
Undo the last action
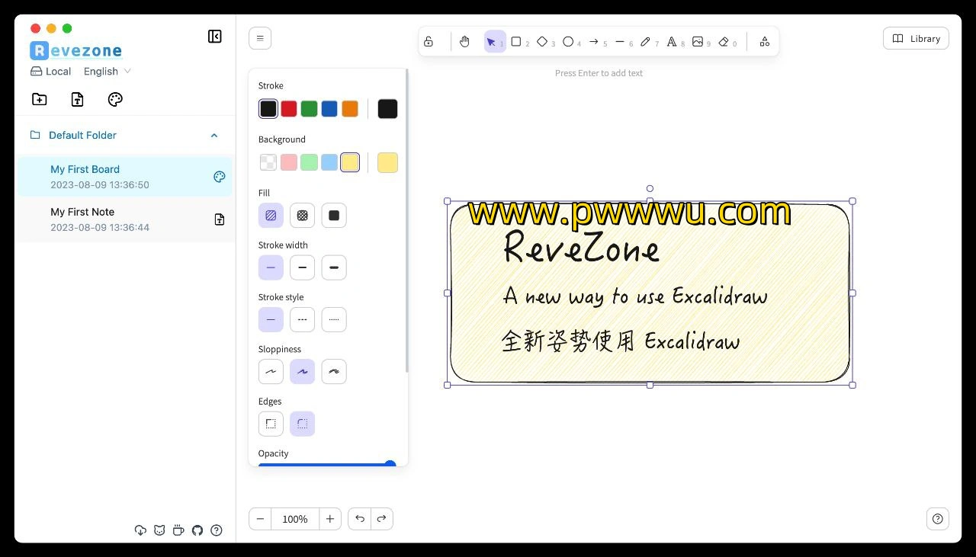360,519
